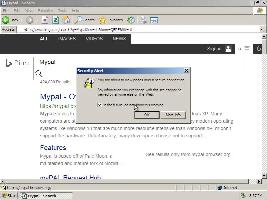The image size is (267, 200).
Task: Stop page loading with red X icon
Action: tap(45, 20)
